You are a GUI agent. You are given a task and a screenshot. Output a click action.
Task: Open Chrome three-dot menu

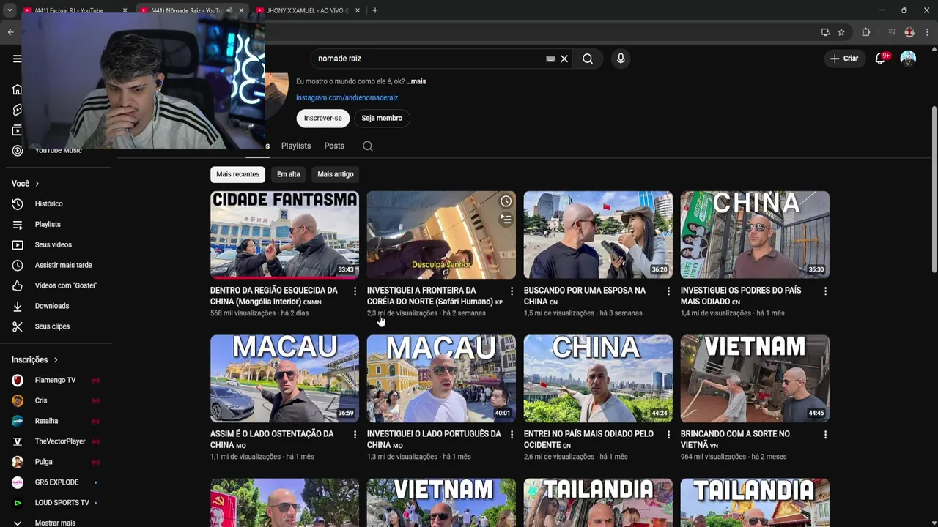tap(928, 32)
